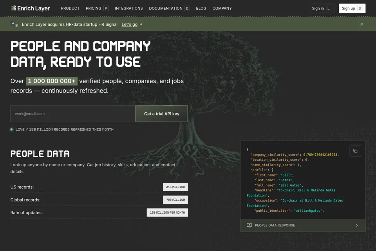
Task: Click the 1 000 000 000+ highlight
Action: [52, 81]
